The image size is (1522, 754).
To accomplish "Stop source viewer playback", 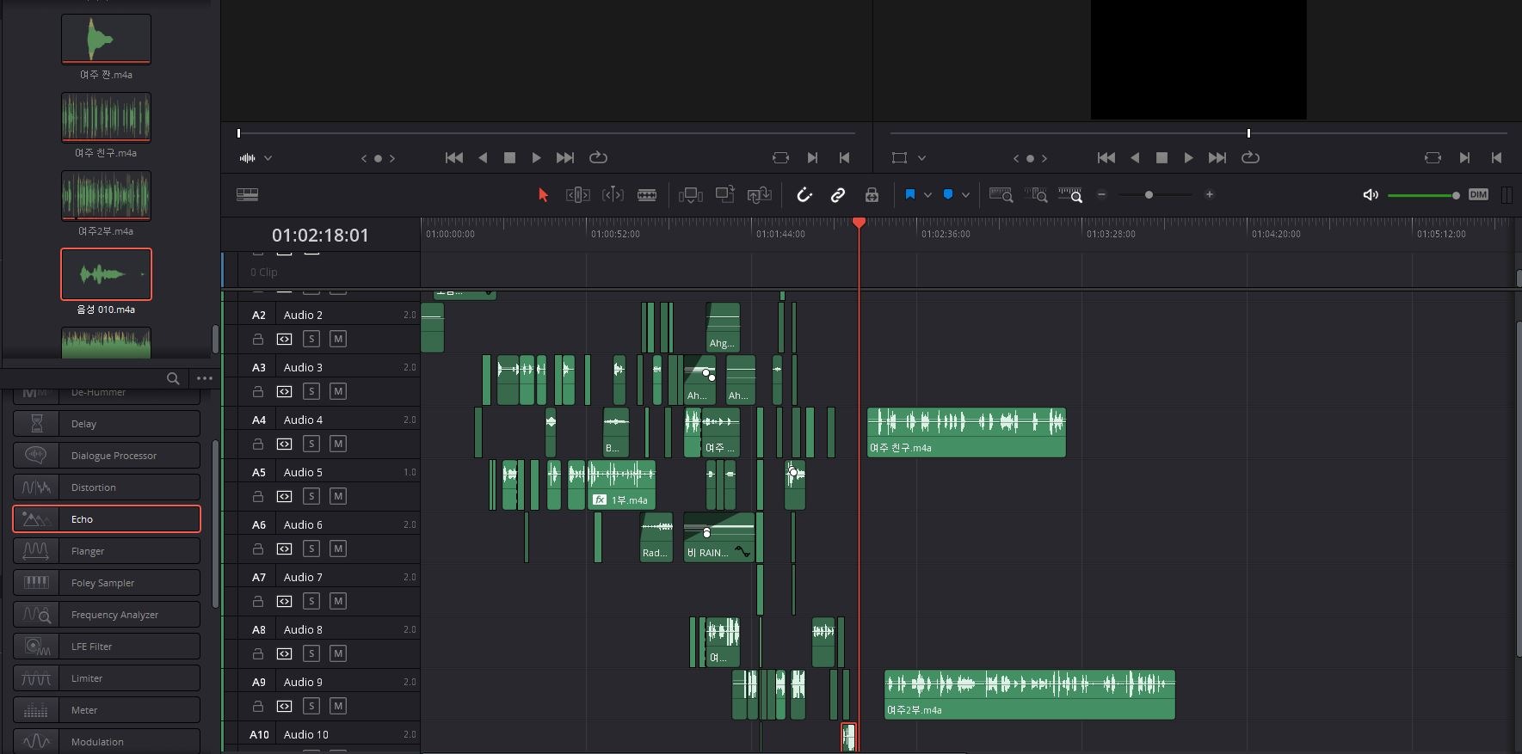I will (x=509, y=158).
